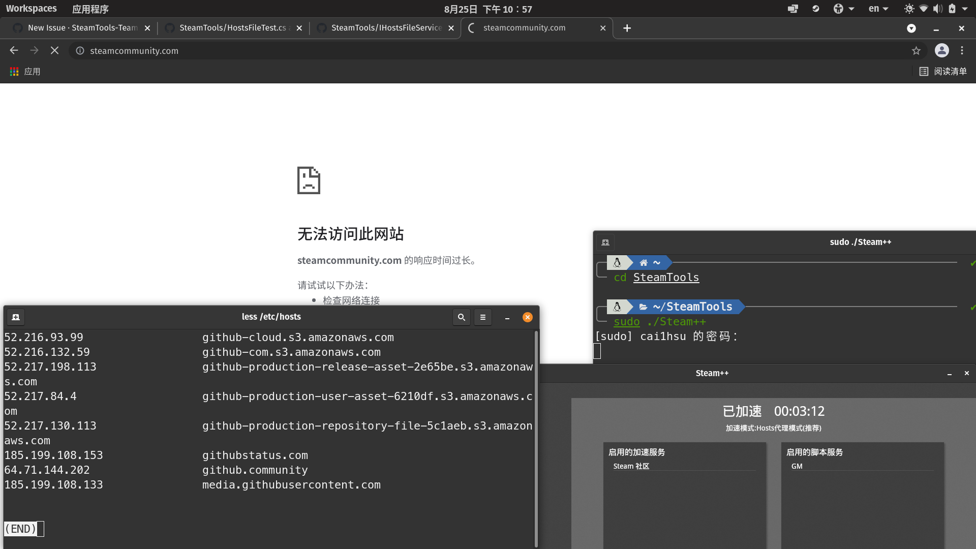
Task: Expand the battery status menu chevron
Action: coord(965,9)
